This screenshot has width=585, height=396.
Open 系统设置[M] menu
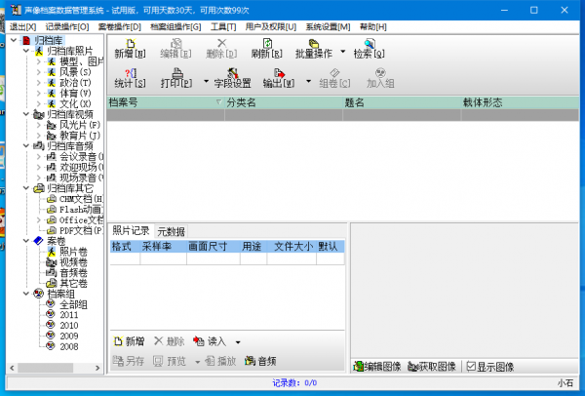(328, 27)
